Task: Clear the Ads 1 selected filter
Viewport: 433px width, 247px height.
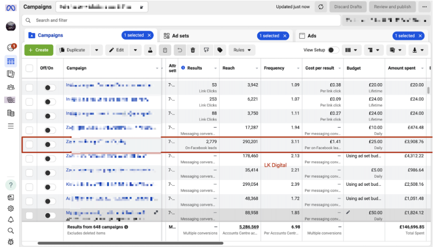Action: pyautogui.click(x=420, y=36)
